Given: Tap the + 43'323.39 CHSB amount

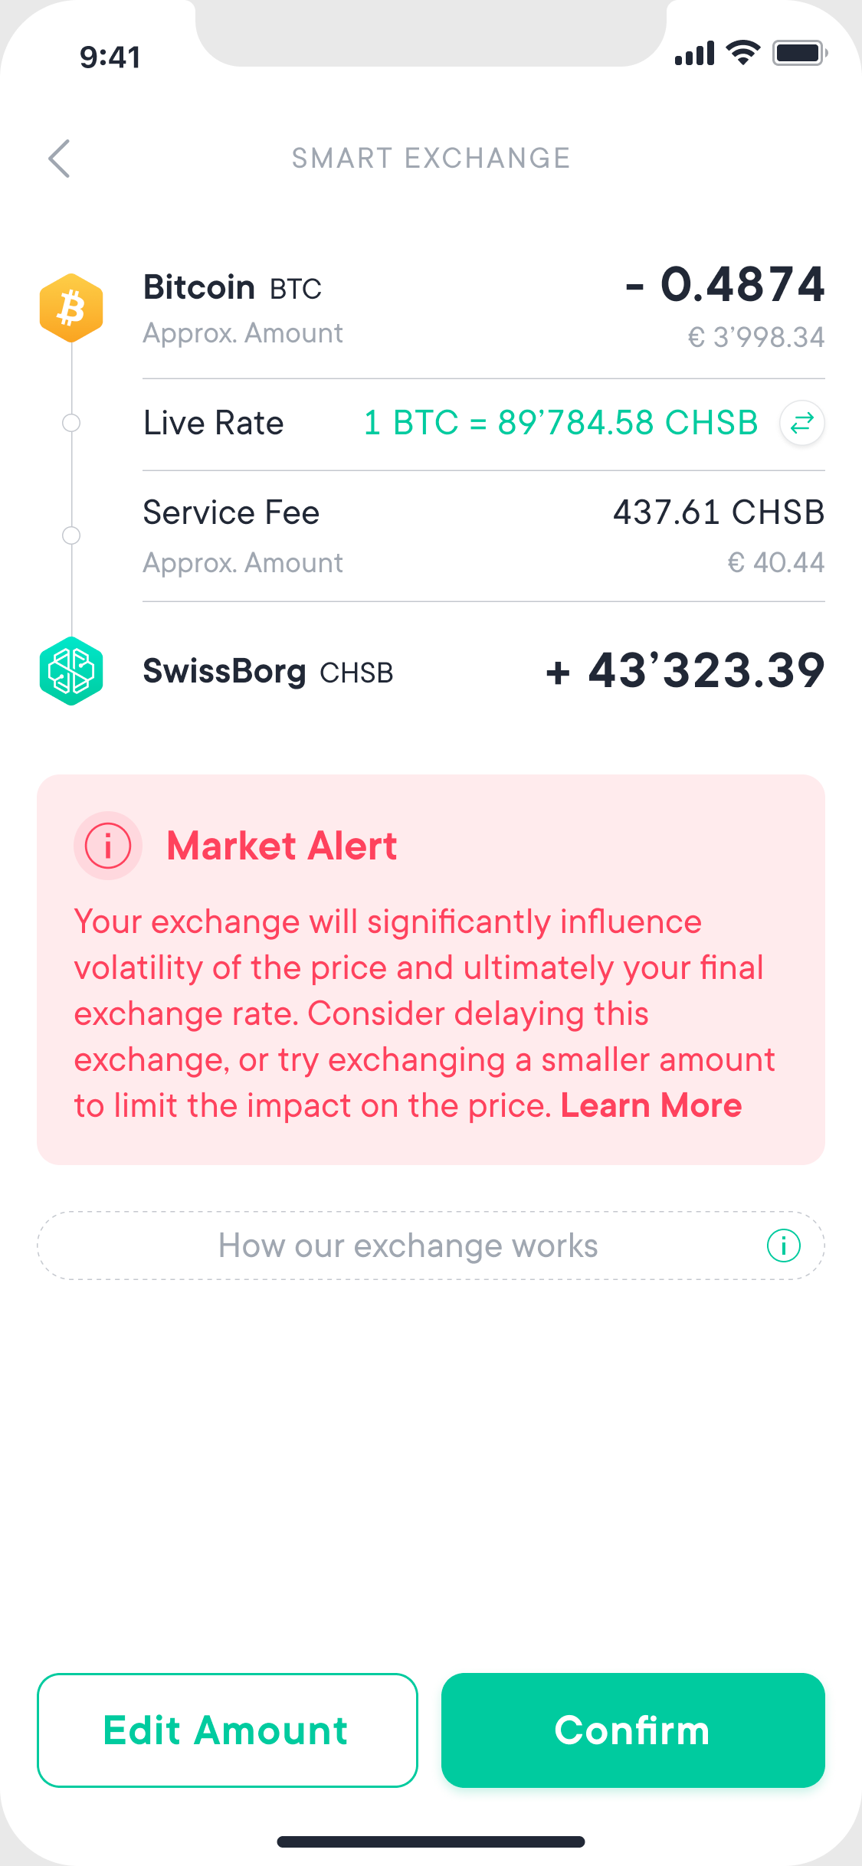Looking at the screenshot, I should (x=685, y=671).
